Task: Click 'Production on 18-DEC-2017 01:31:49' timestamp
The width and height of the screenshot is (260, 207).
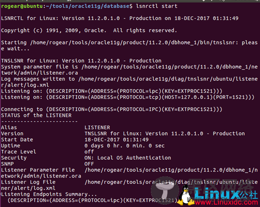Action: 184,18
